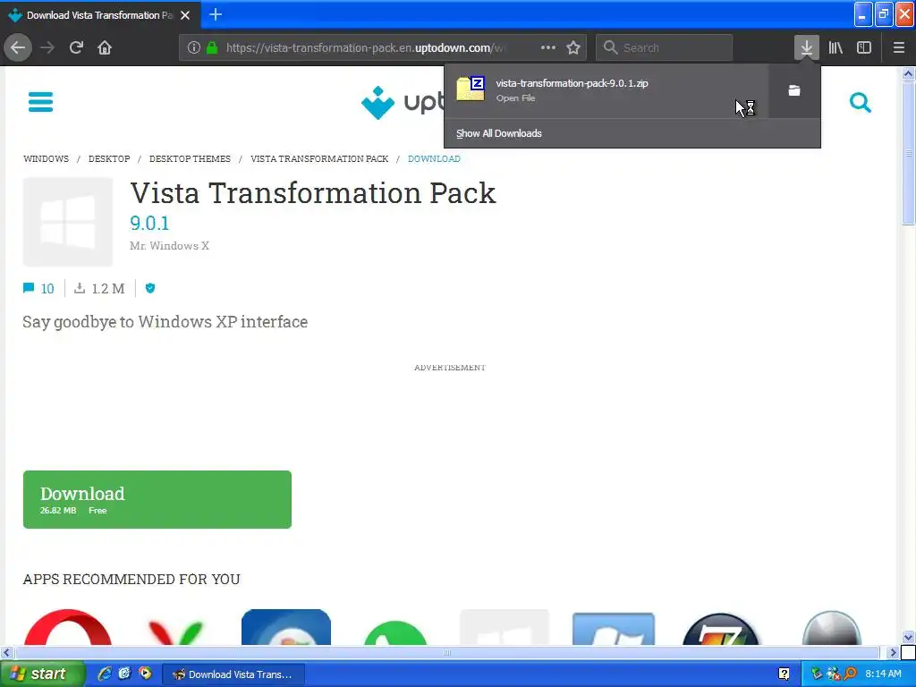This screenshot has height=687, width=916.
Task: Click the Mr. Windows X developer name
Action: coord(169,246)
